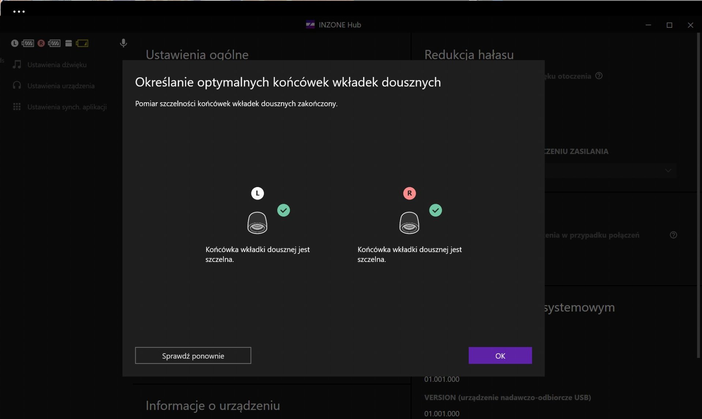Click the charging case battery icon
This screenshot has width=702, height=419.
pos(82,43)
